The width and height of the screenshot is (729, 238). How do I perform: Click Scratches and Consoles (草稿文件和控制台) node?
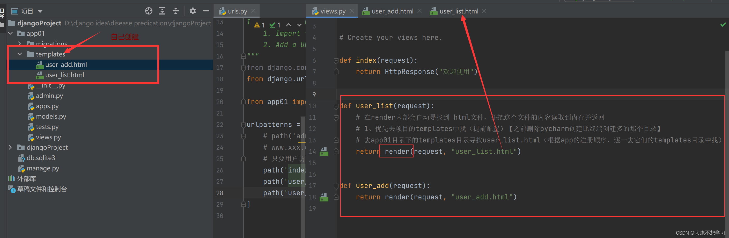42,189
